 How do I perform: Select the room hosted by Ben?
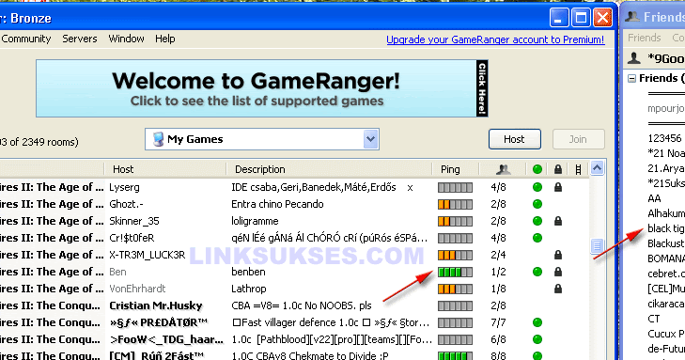click(x=294, y=272)
